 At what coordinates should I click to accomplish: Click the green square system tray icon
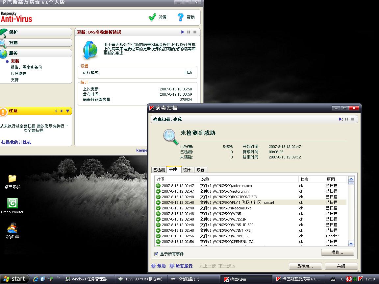pyautogui.click(x=355, y=279)
